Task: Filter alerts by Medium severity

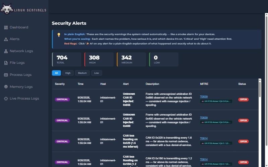Action: click(x=82, y=73)
